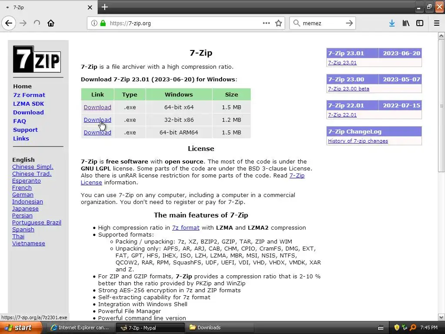Open the 7-Zip 23.00 beta link
Viewport: 445px width, 334px height.
(349, 89)
